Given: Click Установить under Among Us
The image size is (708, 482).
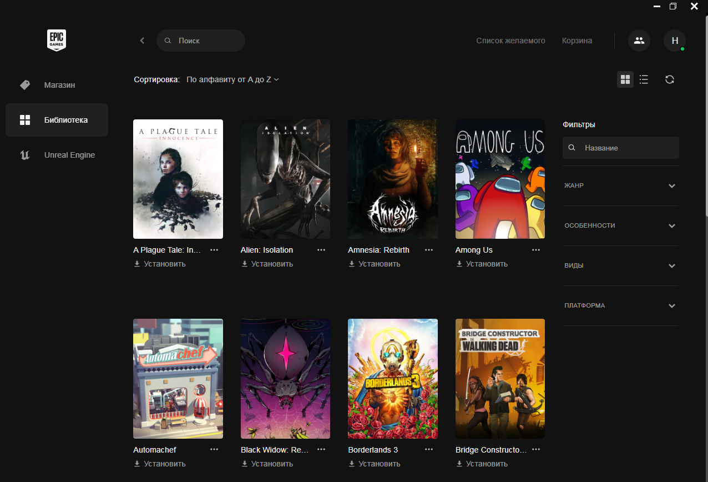Looking at the screenshot, I should tap(482, 264).
